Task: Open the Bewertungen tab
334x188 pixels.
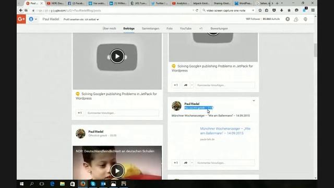Action: coord(219,28)
